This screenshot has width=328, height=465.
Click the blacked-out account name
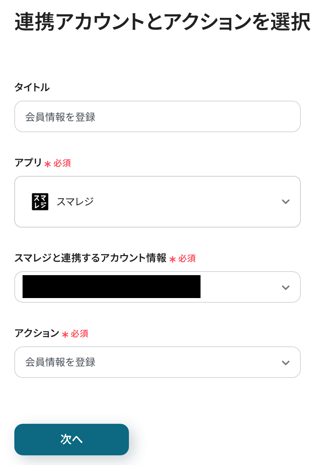pyautogui.click(x=111, y=287)
